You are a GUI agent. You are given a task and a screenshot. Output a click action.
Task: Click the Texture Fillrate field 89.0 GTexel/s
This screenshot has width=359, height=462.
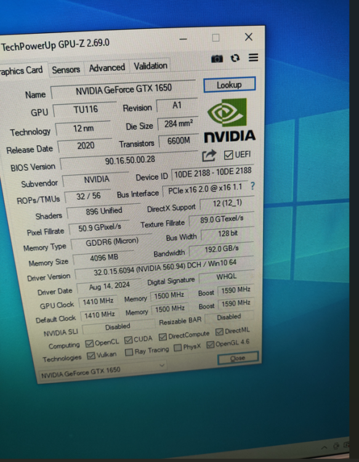[x=222, y=219]
